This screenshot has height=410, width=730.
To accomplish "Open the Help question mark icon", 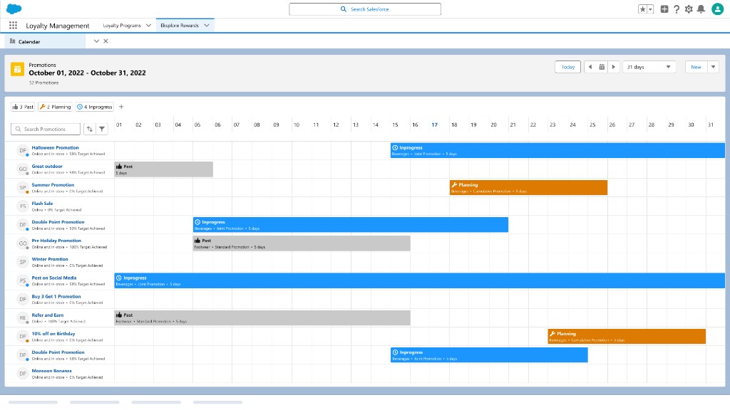I will 677,9.
